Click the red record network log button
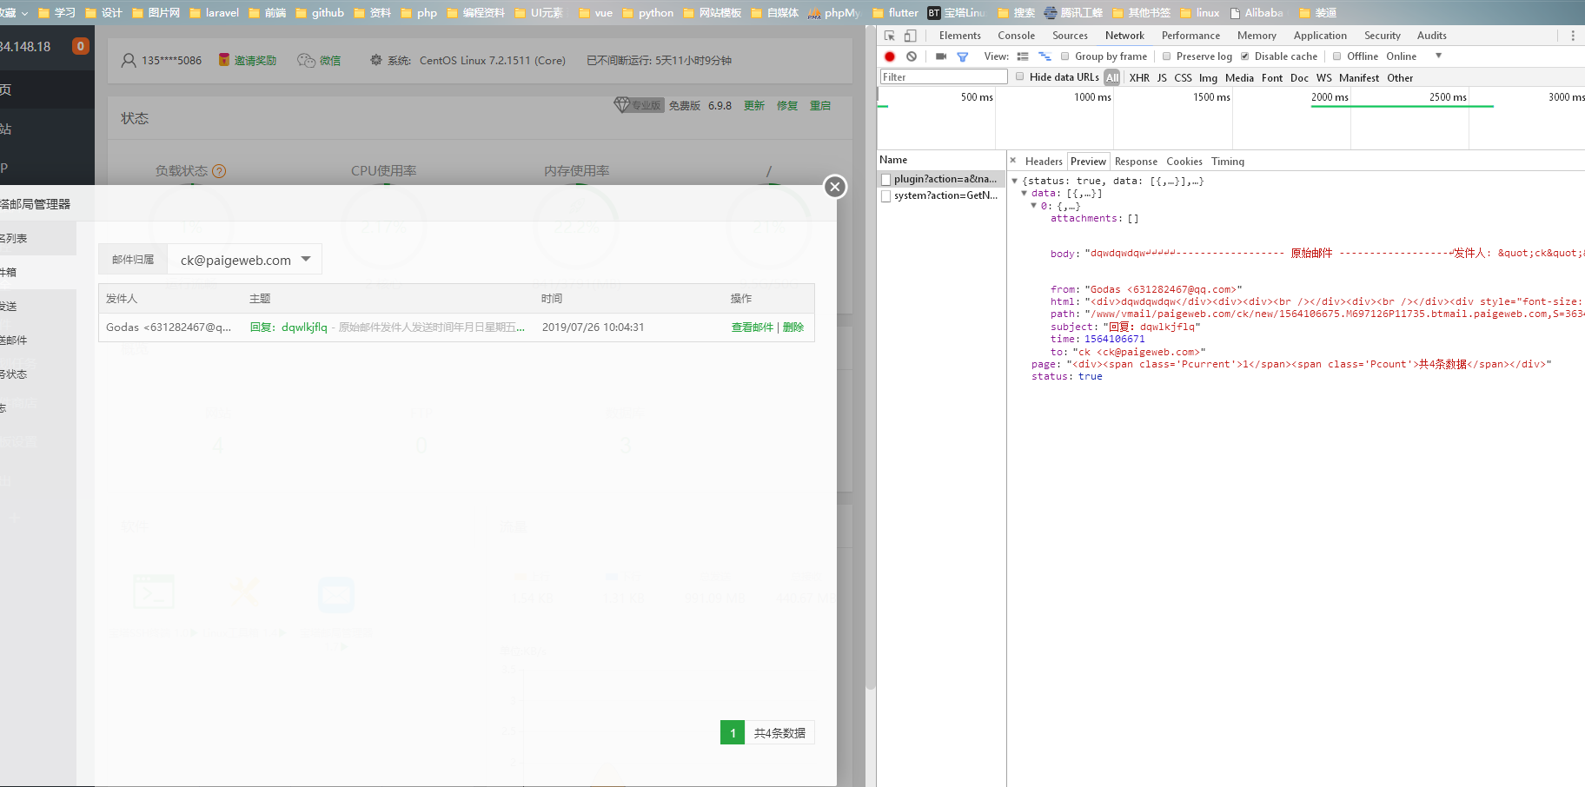The image size is (1585, 787). [x=890, y=56]
